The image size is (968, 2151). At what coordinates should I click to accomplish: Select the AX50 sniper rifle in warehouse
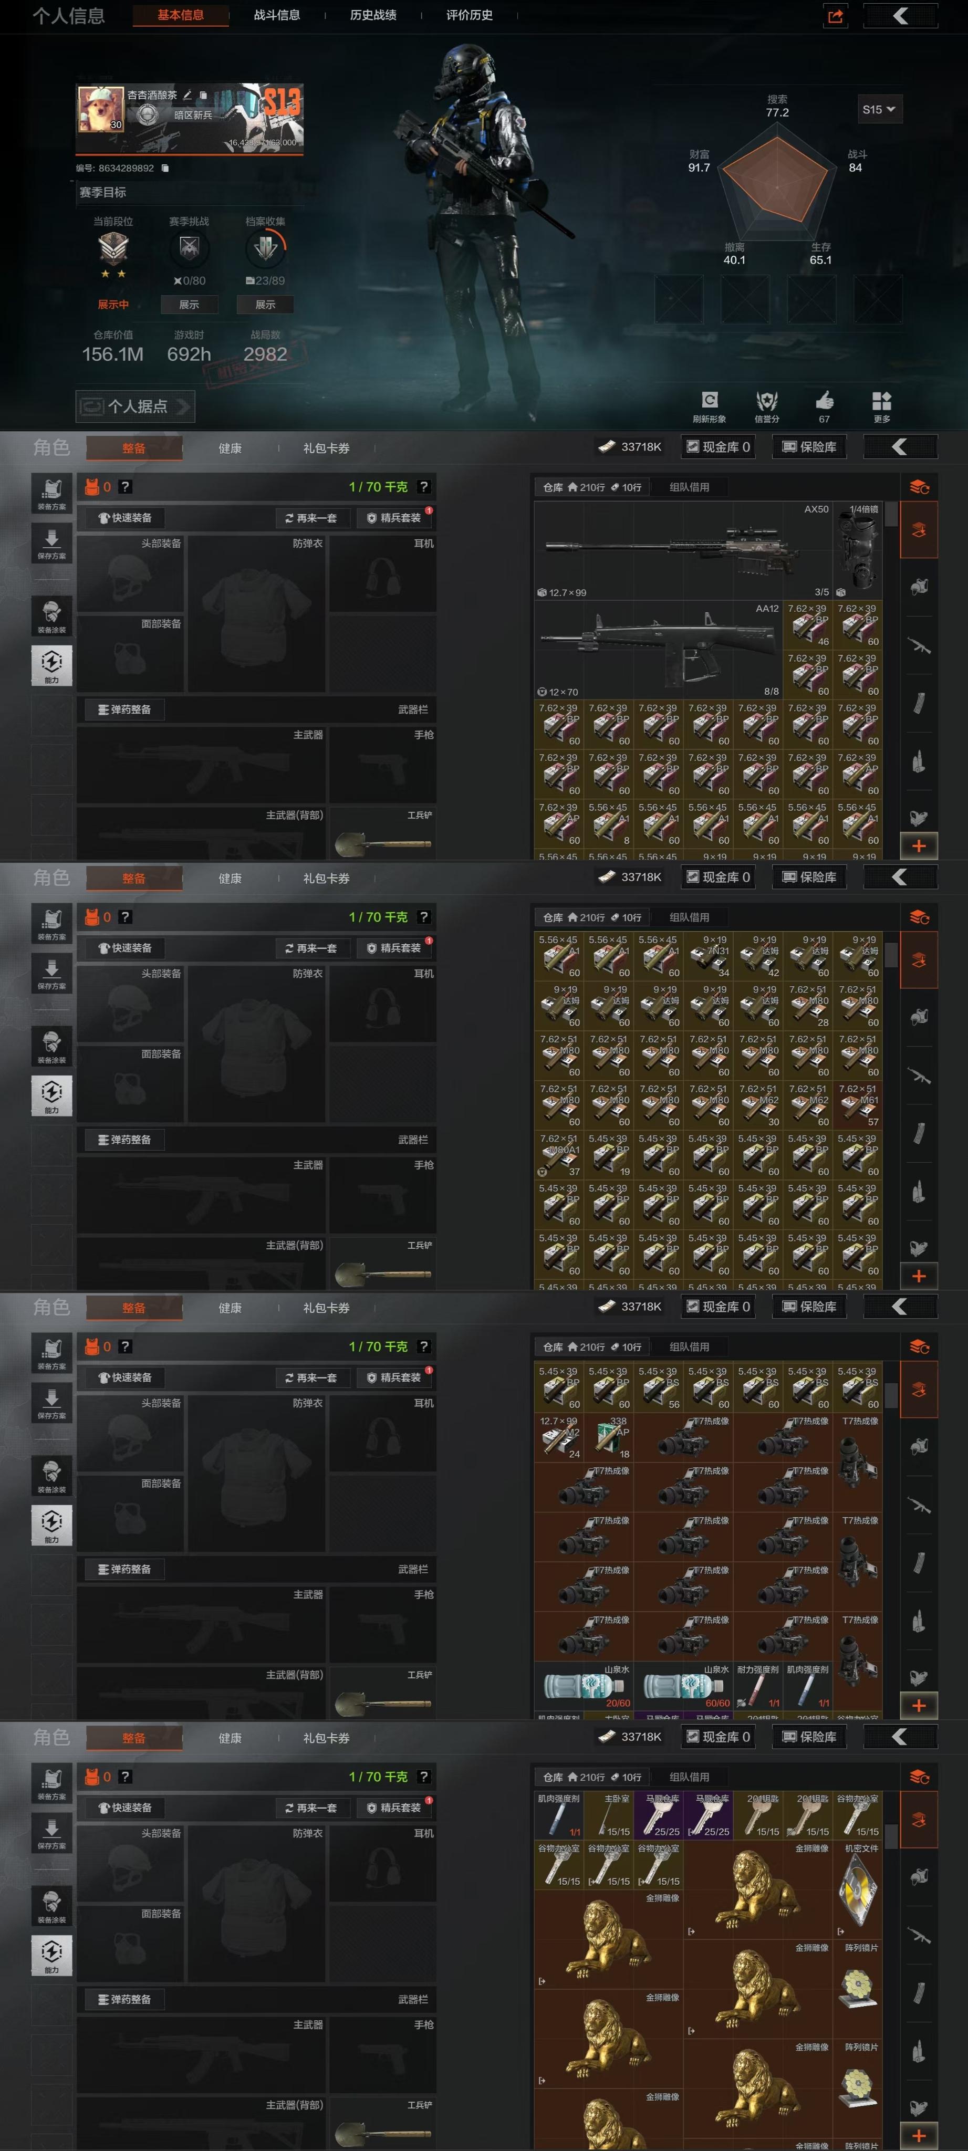coord(683,550)
